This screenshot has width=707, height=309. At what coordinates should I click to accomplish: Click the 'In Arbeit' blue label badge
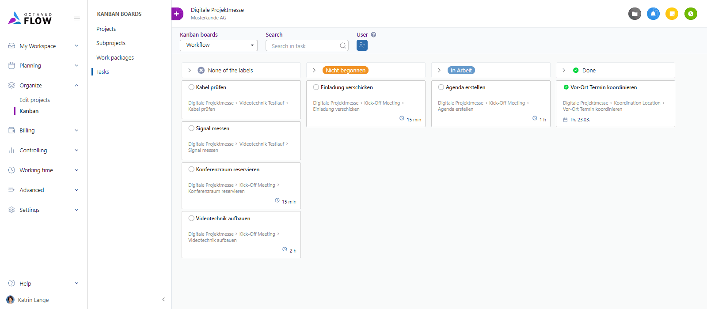[x=461, y=71]
